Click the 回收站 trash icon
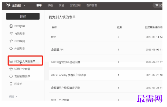The width and height of the screenshot is (167, 107). pyautogui.click(x=11, y=84)
